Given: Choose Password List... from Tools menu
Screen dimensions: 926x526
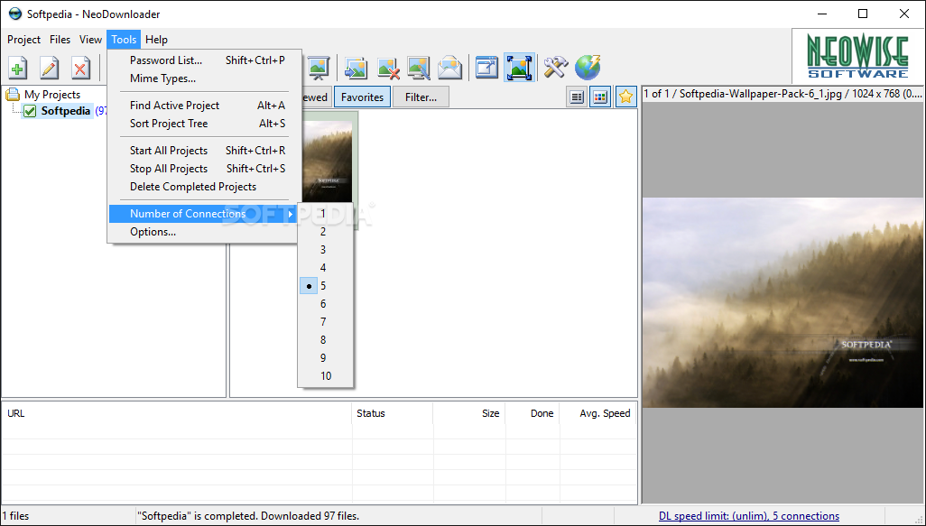Looking at the screenshot, I should coord(204,60).
